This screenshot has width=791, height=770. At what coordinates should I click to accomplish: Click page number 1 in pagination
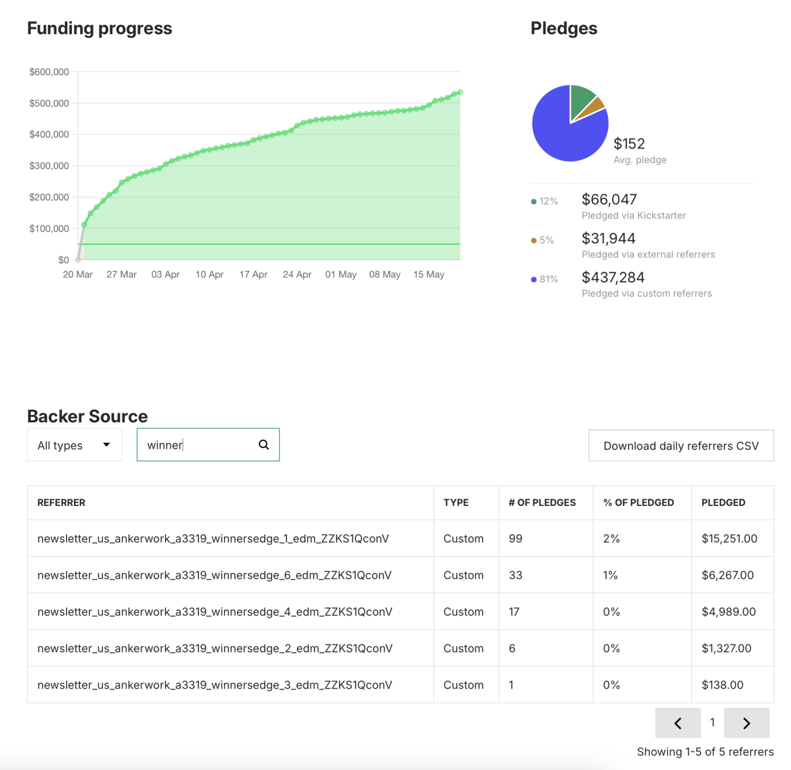click(712, 723)
